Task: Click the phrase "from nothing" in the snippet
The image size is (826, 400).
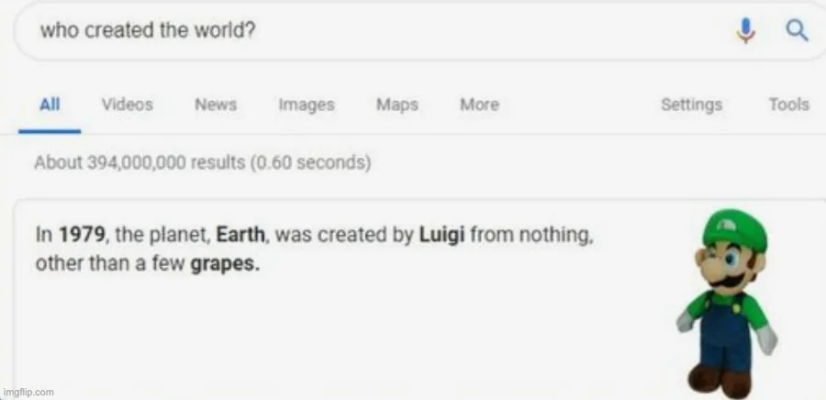Action: (534, 234)
